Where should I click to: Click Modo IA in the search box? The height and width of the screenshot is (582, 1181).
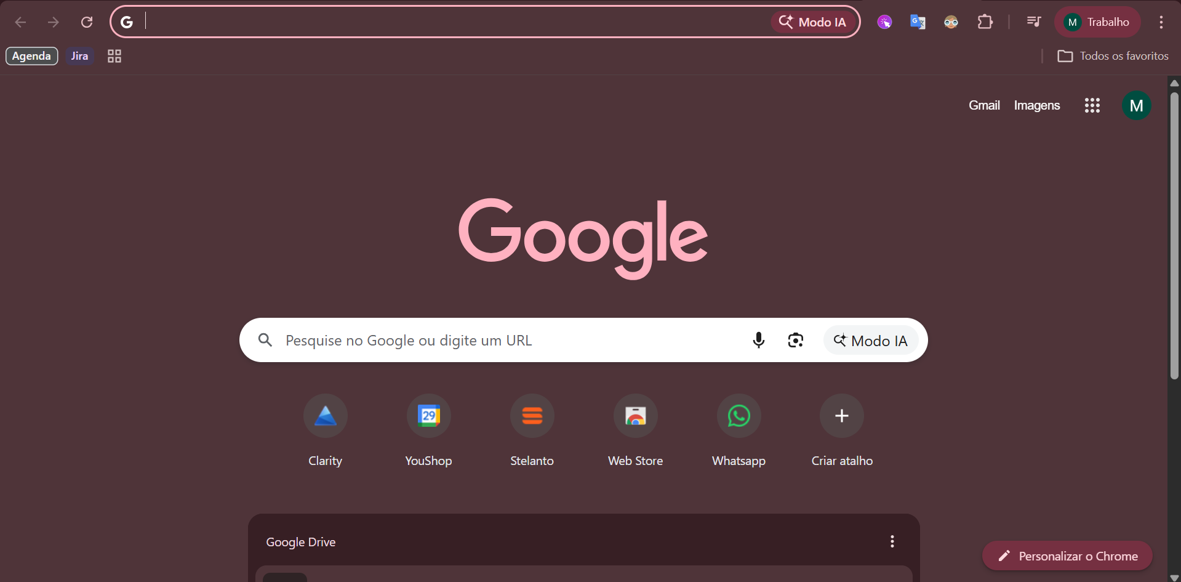click(871, 341)
